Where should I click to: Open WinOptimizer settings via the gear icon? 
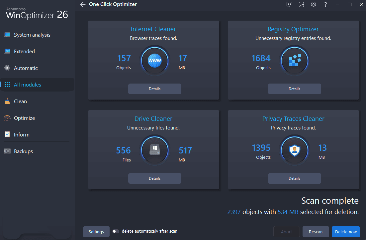313,5
